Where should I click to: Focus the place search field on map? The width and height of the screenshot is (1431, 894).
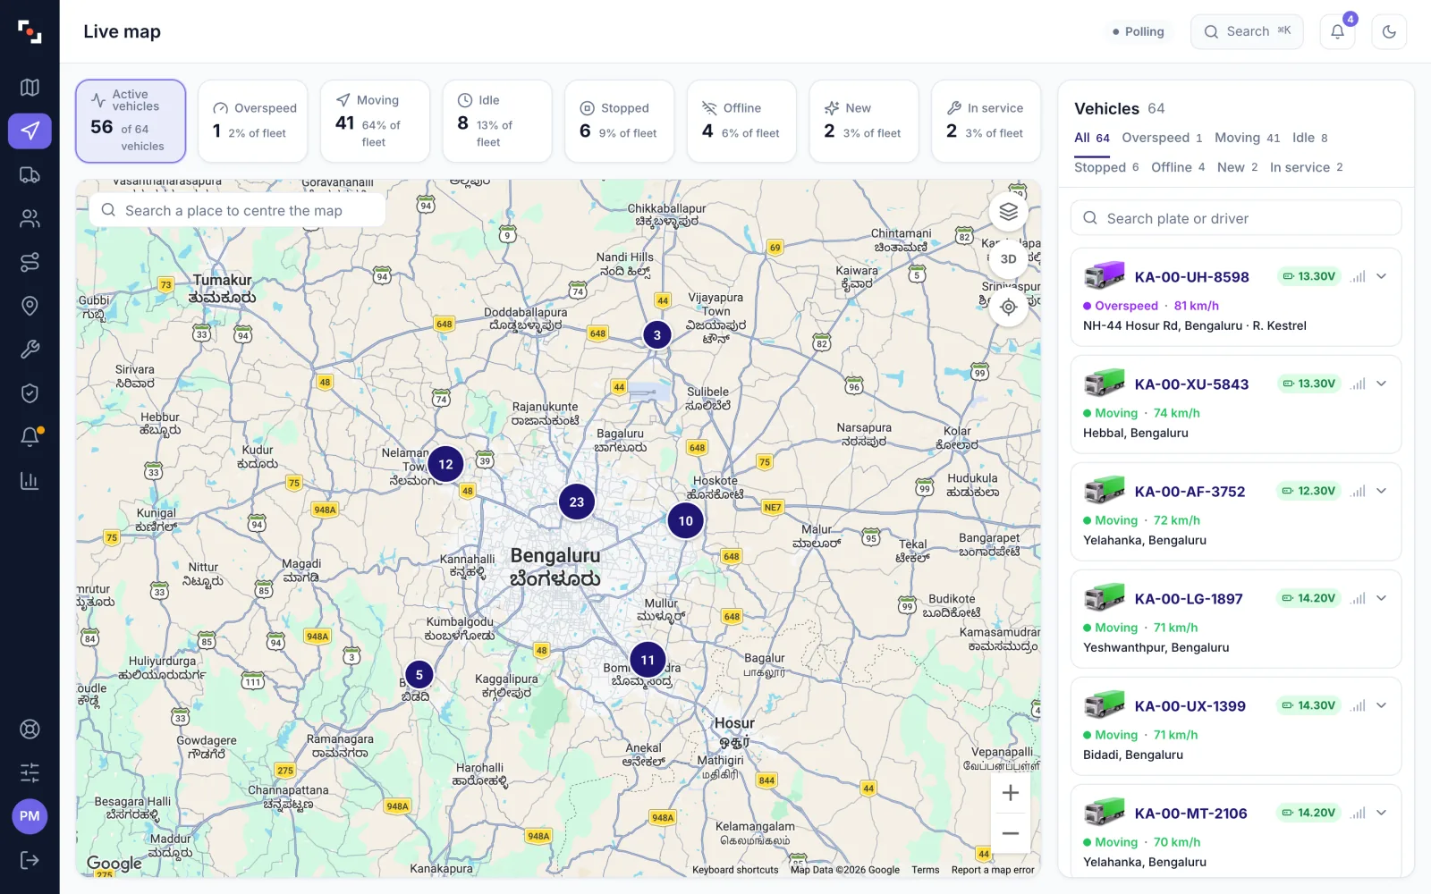237,210
